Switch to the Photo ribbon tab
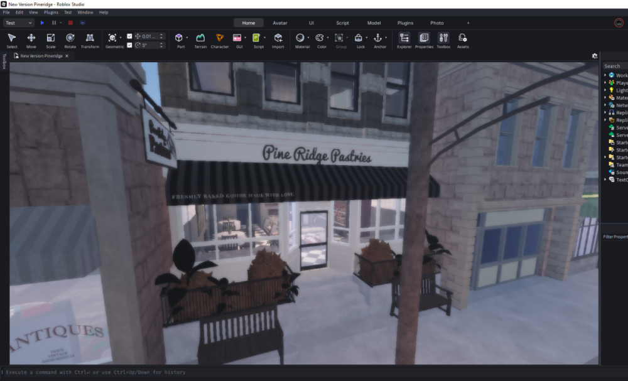This screenshot has height=381, width=628. 437,23
